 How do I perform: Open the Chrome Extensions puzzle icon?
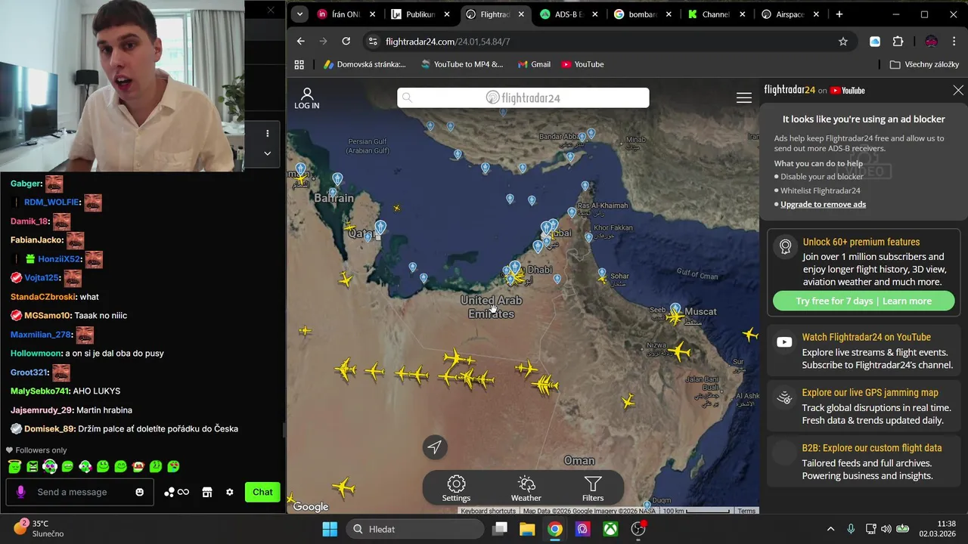[x=898, y=42]
